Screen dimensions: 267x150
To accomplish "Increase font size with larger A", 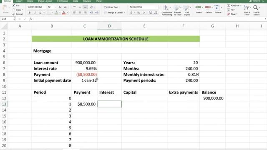I will click(60, 7).
